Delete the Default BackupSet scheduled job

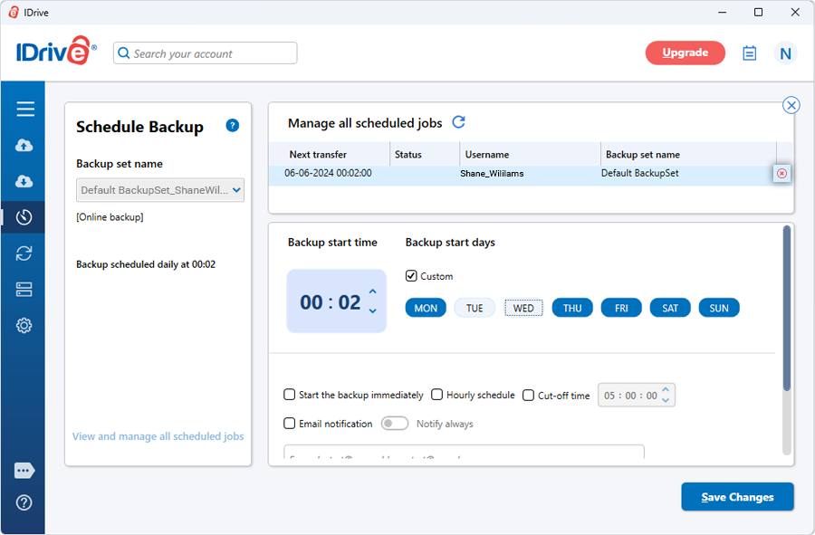point(781,173)
